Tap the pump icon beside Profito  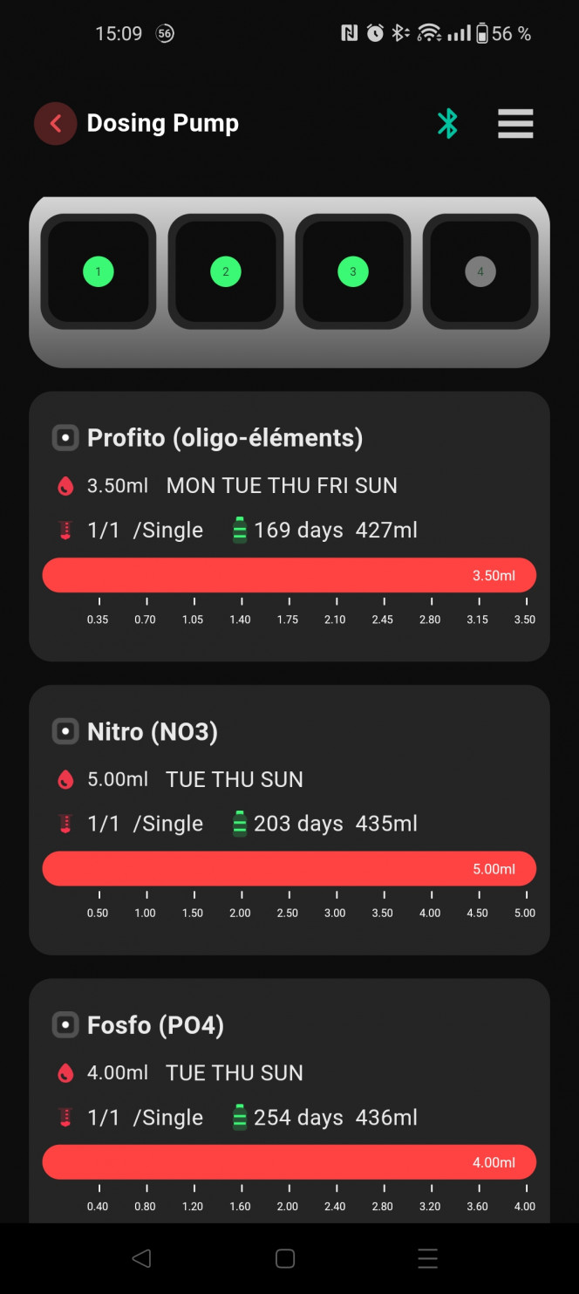coord(65,438)
